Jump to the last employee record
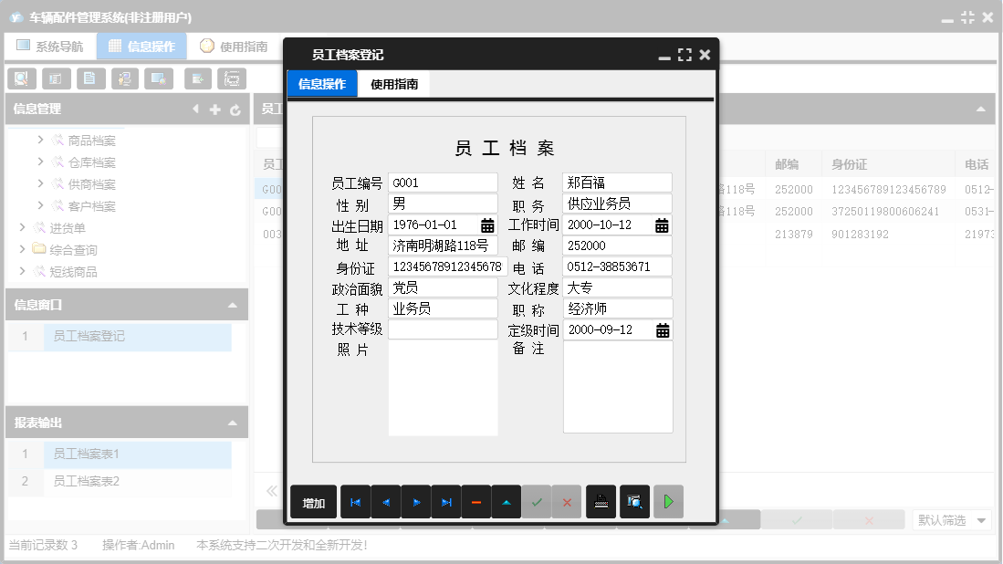 coord(445,502)
